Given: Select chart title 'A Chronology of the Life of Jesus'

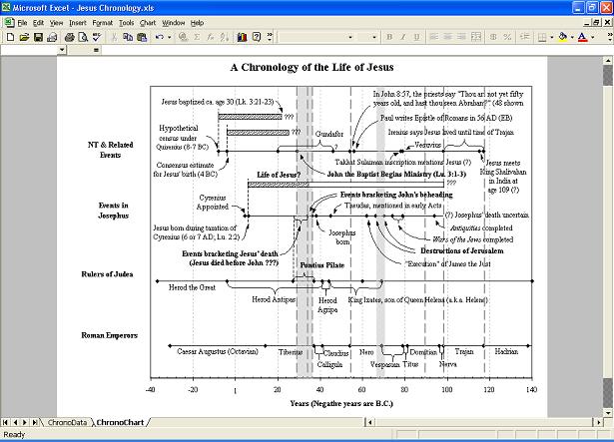Looking at the screenshot, I should [311, 67].
